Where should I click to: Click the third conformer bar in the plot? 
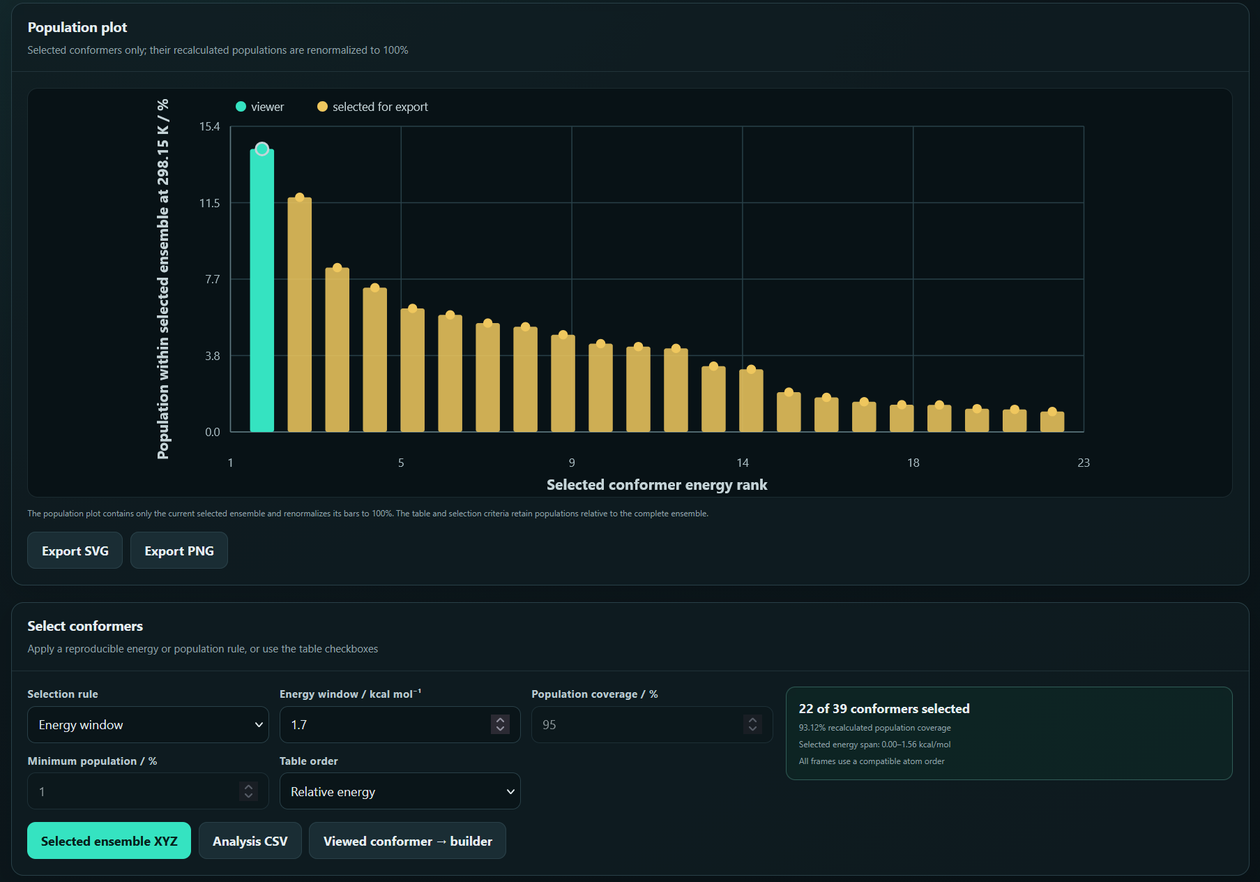pos(337,350)
